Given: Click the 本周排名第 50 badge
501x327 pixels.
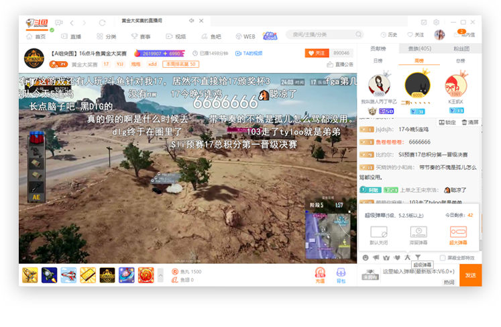Looking at the screenshot, I should click(181, 64).
